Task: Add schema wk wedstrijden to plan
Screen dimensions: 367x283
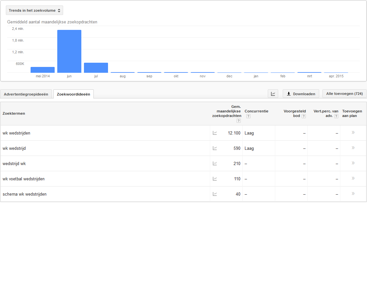Action: pos(353,194)
